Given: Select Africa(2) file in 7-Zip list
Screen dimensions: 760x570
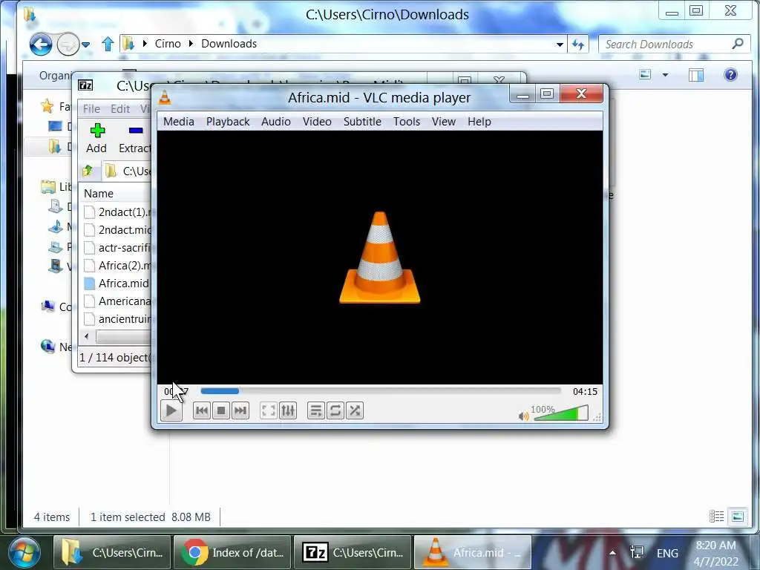Looking at the screenshot, I should coord(117,266).
